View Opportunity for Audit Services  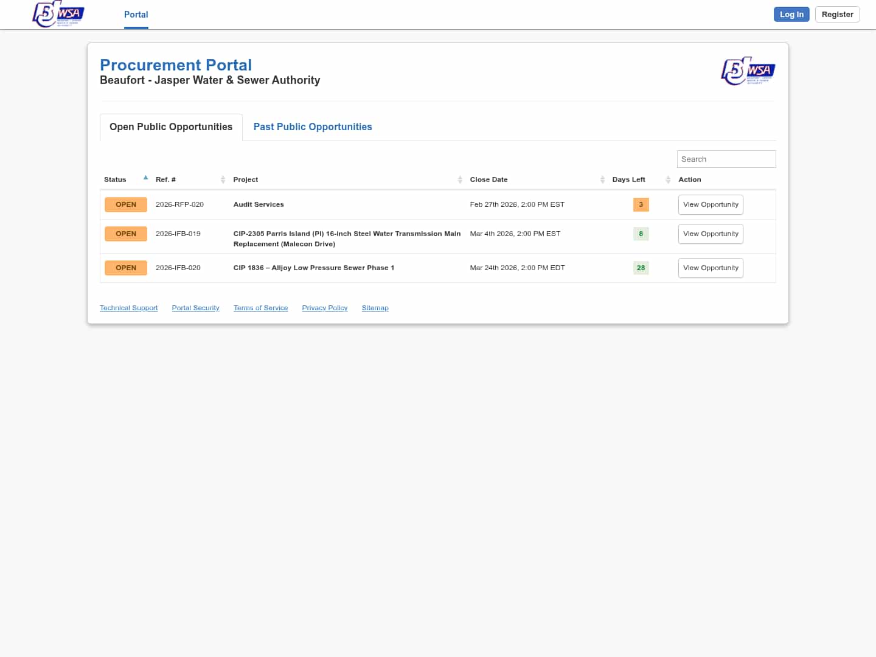pos(711,205)
